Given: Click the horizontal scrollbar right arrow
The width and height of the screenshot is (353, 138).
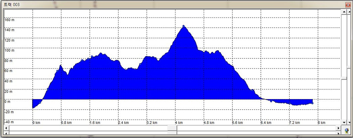Looking at the screenshot, I should [339, 128].
